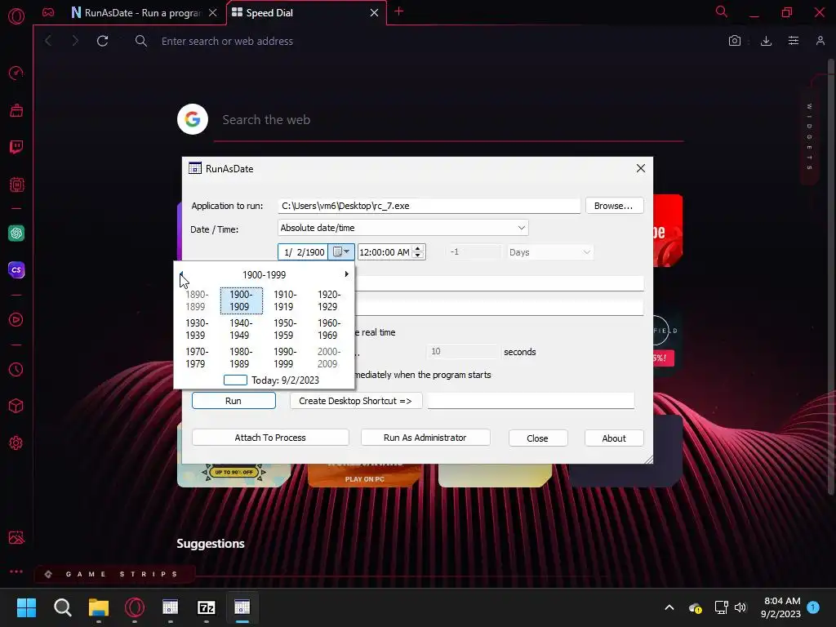Open GX Corner gamepad icon
This screenshot has height=627, width=836.
tap(48, 12)
